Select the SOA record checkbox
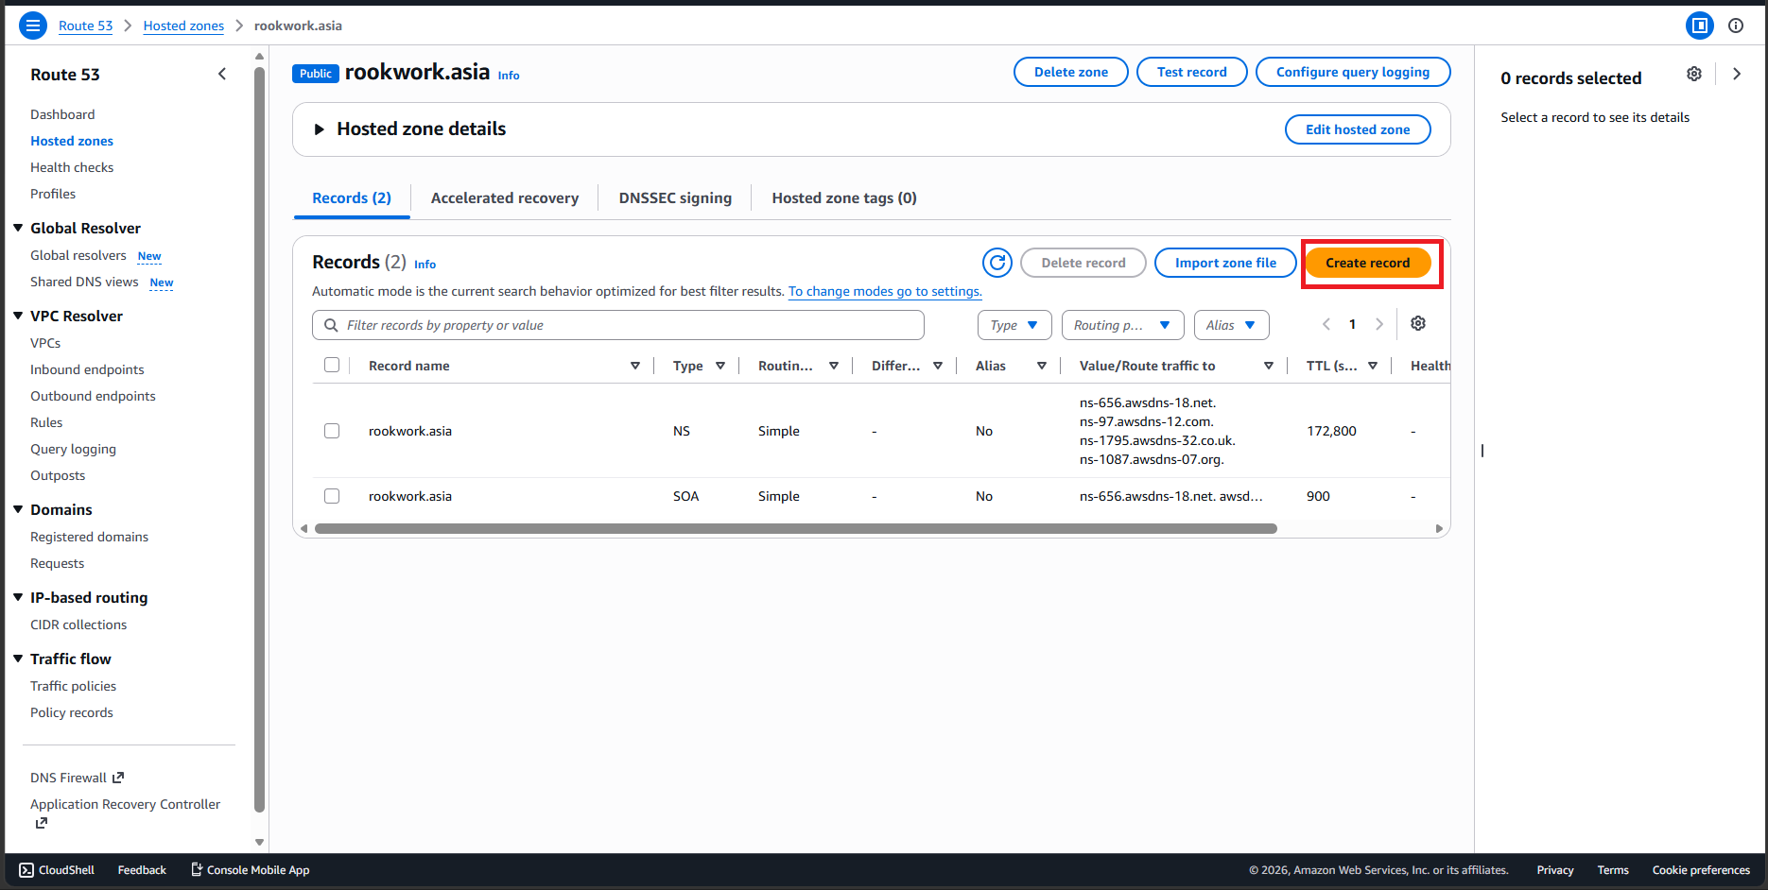The width and height of the screenshot is (1768, 890). [x=332, y=496]
